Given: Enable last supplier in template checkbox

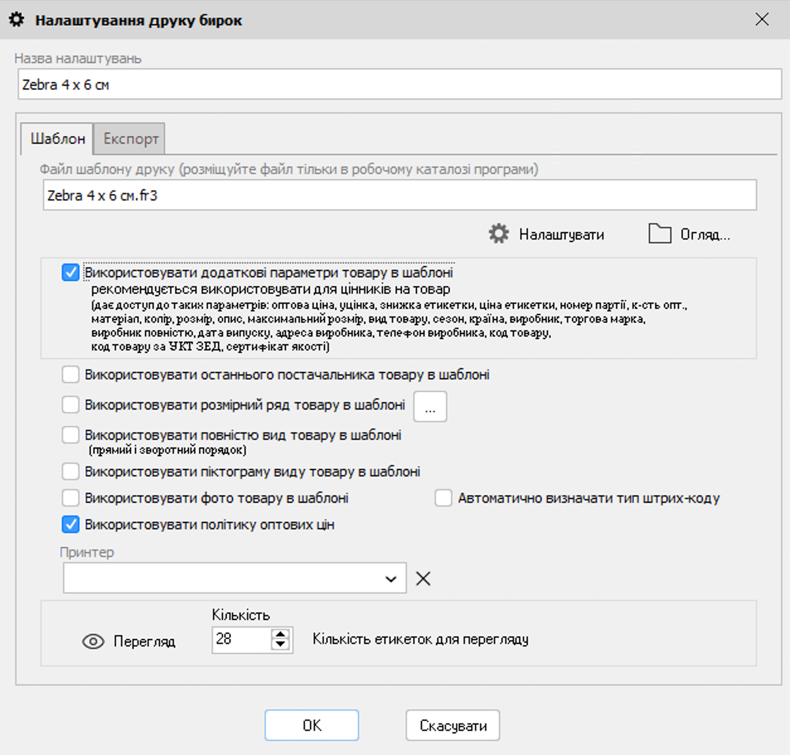Looking at the screenshot, I should [71, 375].
